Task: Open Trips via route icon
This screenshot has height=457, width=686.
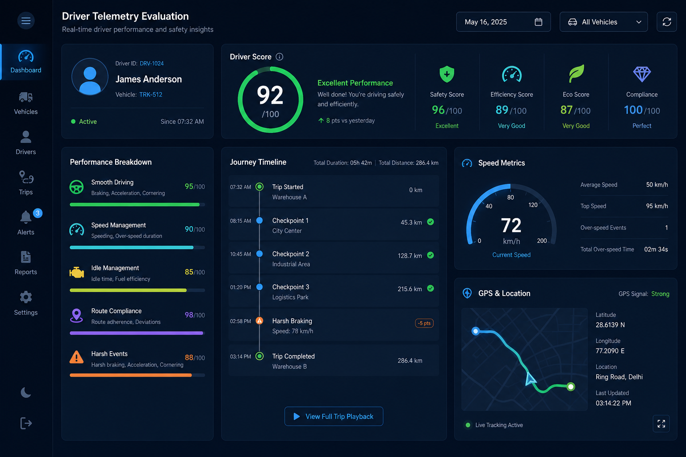Action: point(26,177)
